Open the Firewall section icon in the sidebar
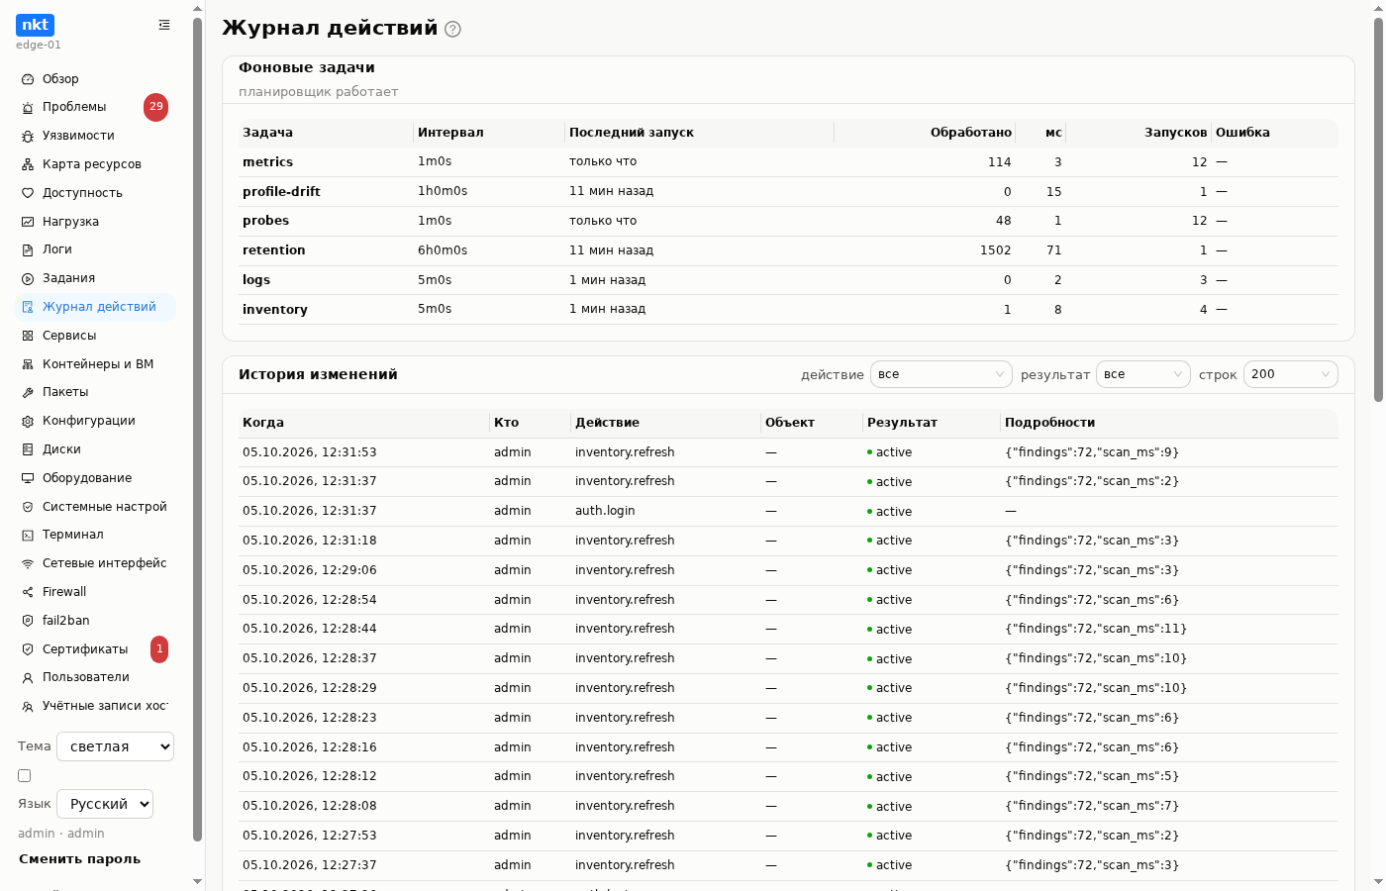Screen dimensions: 1386x891 pyautogui.click(x=28, y=592)
